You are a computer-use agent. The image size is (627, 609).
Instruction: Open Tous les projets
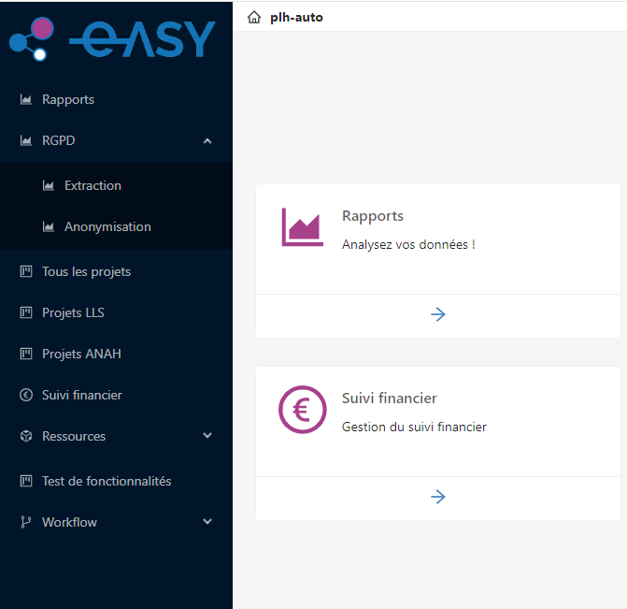pos(86,271)
